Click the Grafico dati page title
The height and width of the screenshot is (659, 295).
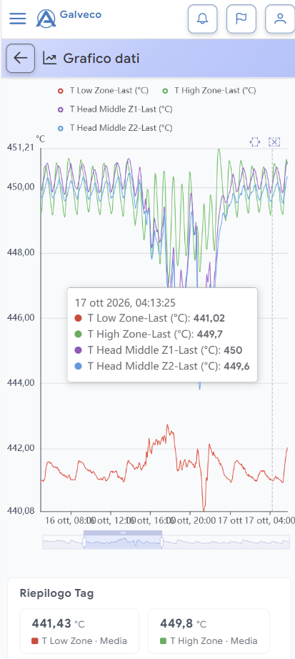tap(101, 58)
